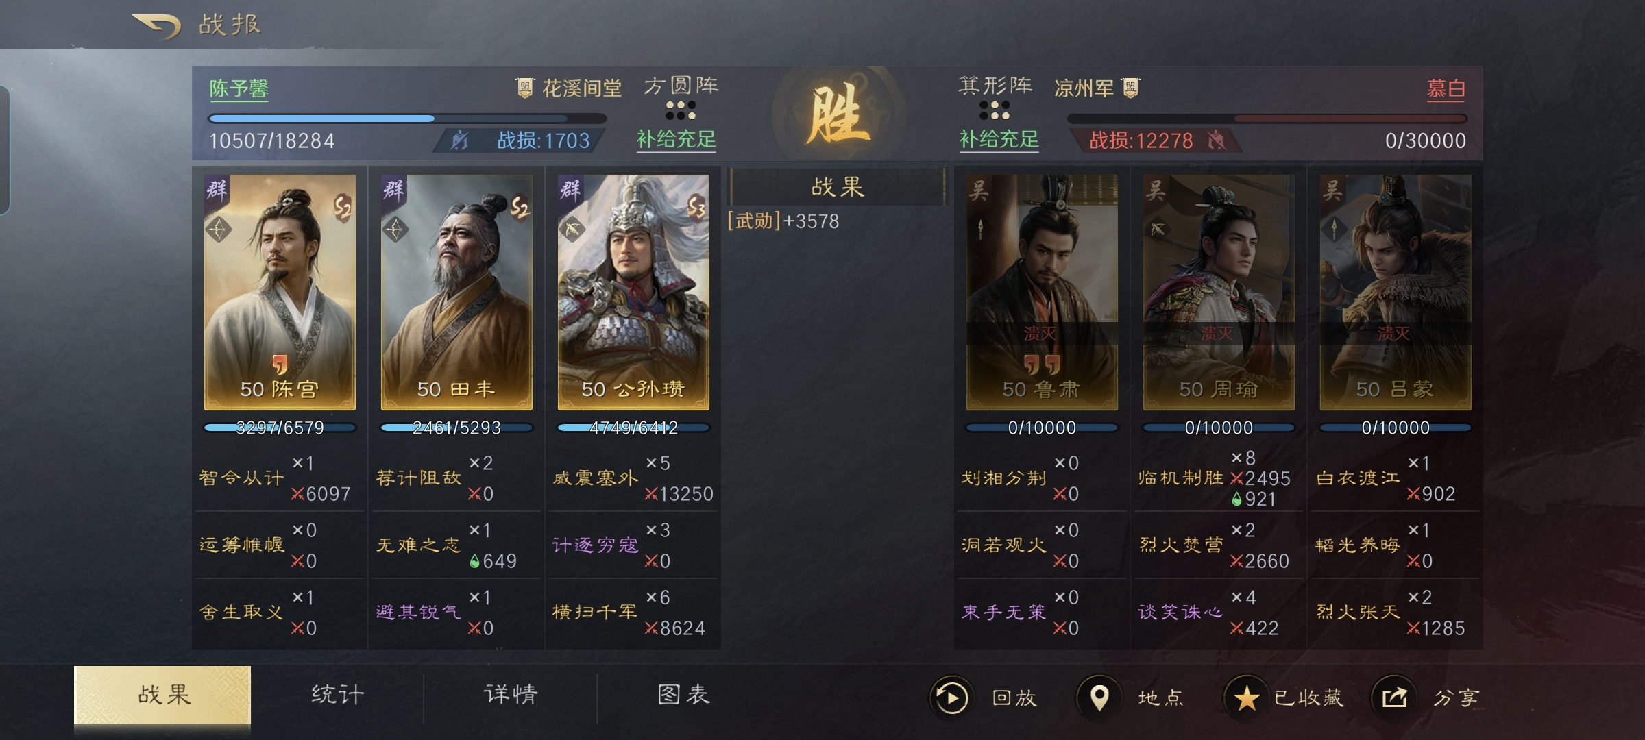View the 公孙瓒 general card
Screen dimensions: 1645x740
pyautogui.click(x=633, y=293)
